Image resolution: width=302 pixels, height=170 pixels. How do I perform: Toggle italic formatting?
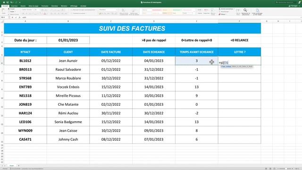(x=27, y=14)
